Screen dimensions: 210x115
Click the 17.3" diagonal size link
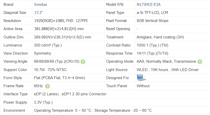(x=39, y=13)
